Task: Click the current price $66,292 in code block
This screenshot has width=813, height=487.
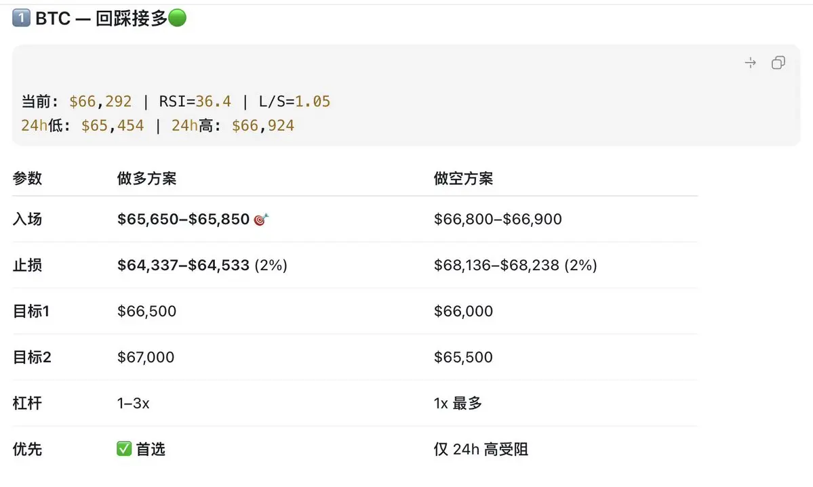Action: point(100,102)
